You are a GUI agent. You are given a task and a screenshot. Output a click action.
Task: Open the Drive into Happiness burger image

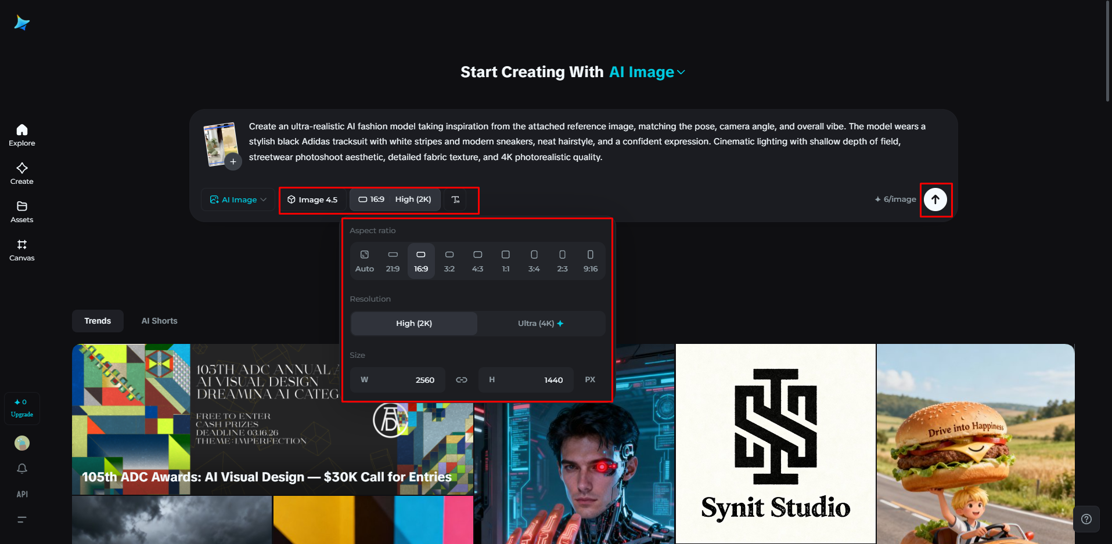coord(976,444)
